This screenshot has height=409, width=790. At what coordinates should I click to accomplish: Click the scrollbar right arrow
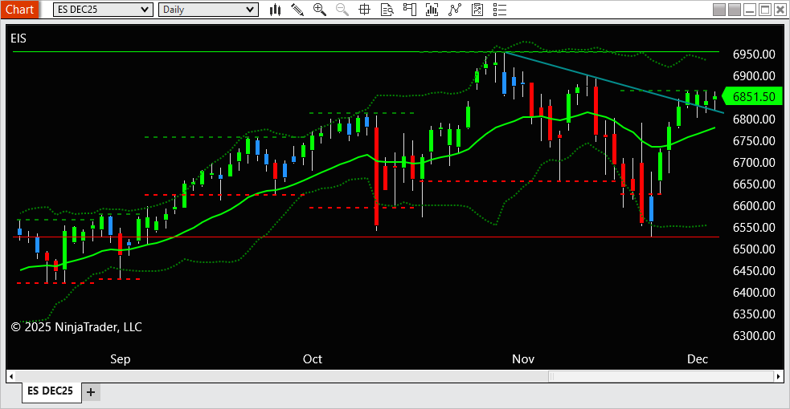[779, 376]
